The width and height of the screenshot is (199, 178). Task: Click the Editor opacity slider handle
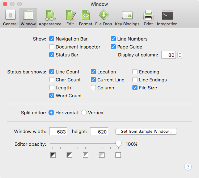[x=118, y=144]
